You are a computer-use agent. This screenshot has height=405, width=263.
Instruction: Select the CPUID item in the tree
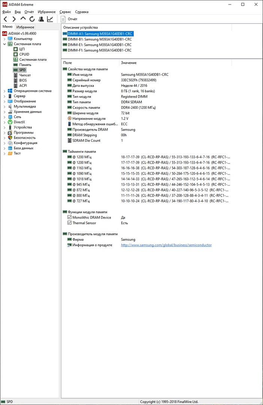tap(24, 54)
